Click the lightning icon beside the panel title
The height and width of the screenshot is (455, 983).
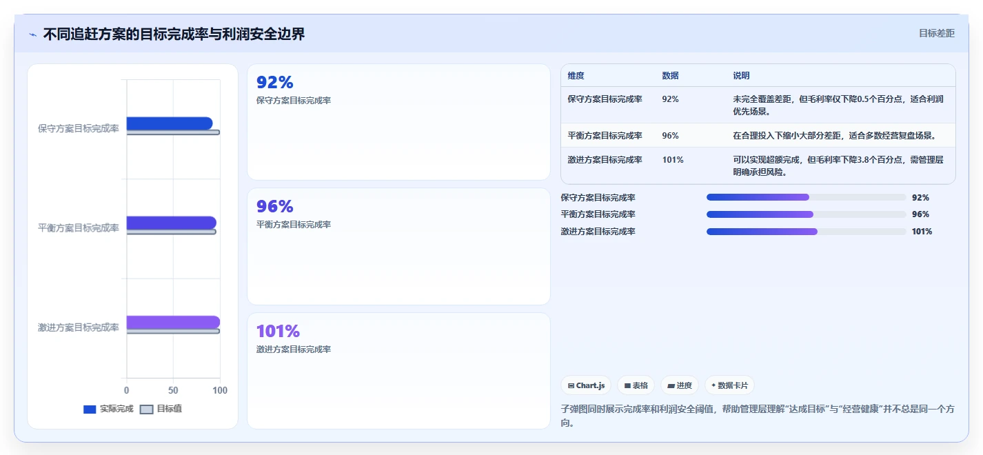pyautogui.click(x=32, y=34)
